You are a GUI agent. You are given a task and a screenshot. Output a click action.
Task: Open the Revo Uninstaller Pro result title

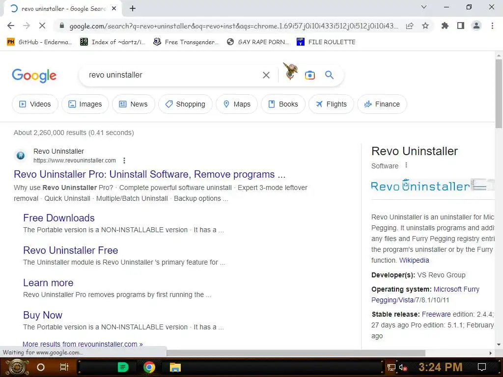149,174
